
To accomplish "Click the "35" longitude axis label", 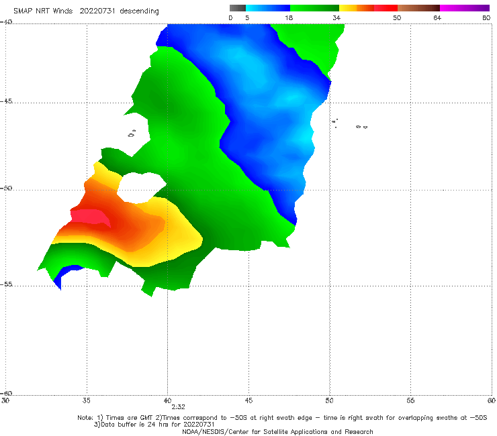I will [87, 400].
